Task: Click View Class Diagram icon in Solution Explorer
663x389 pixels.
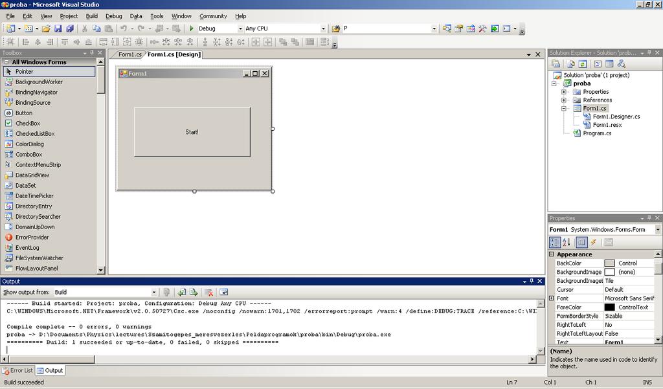Action: pyautogui.click(x=621, y=64)
